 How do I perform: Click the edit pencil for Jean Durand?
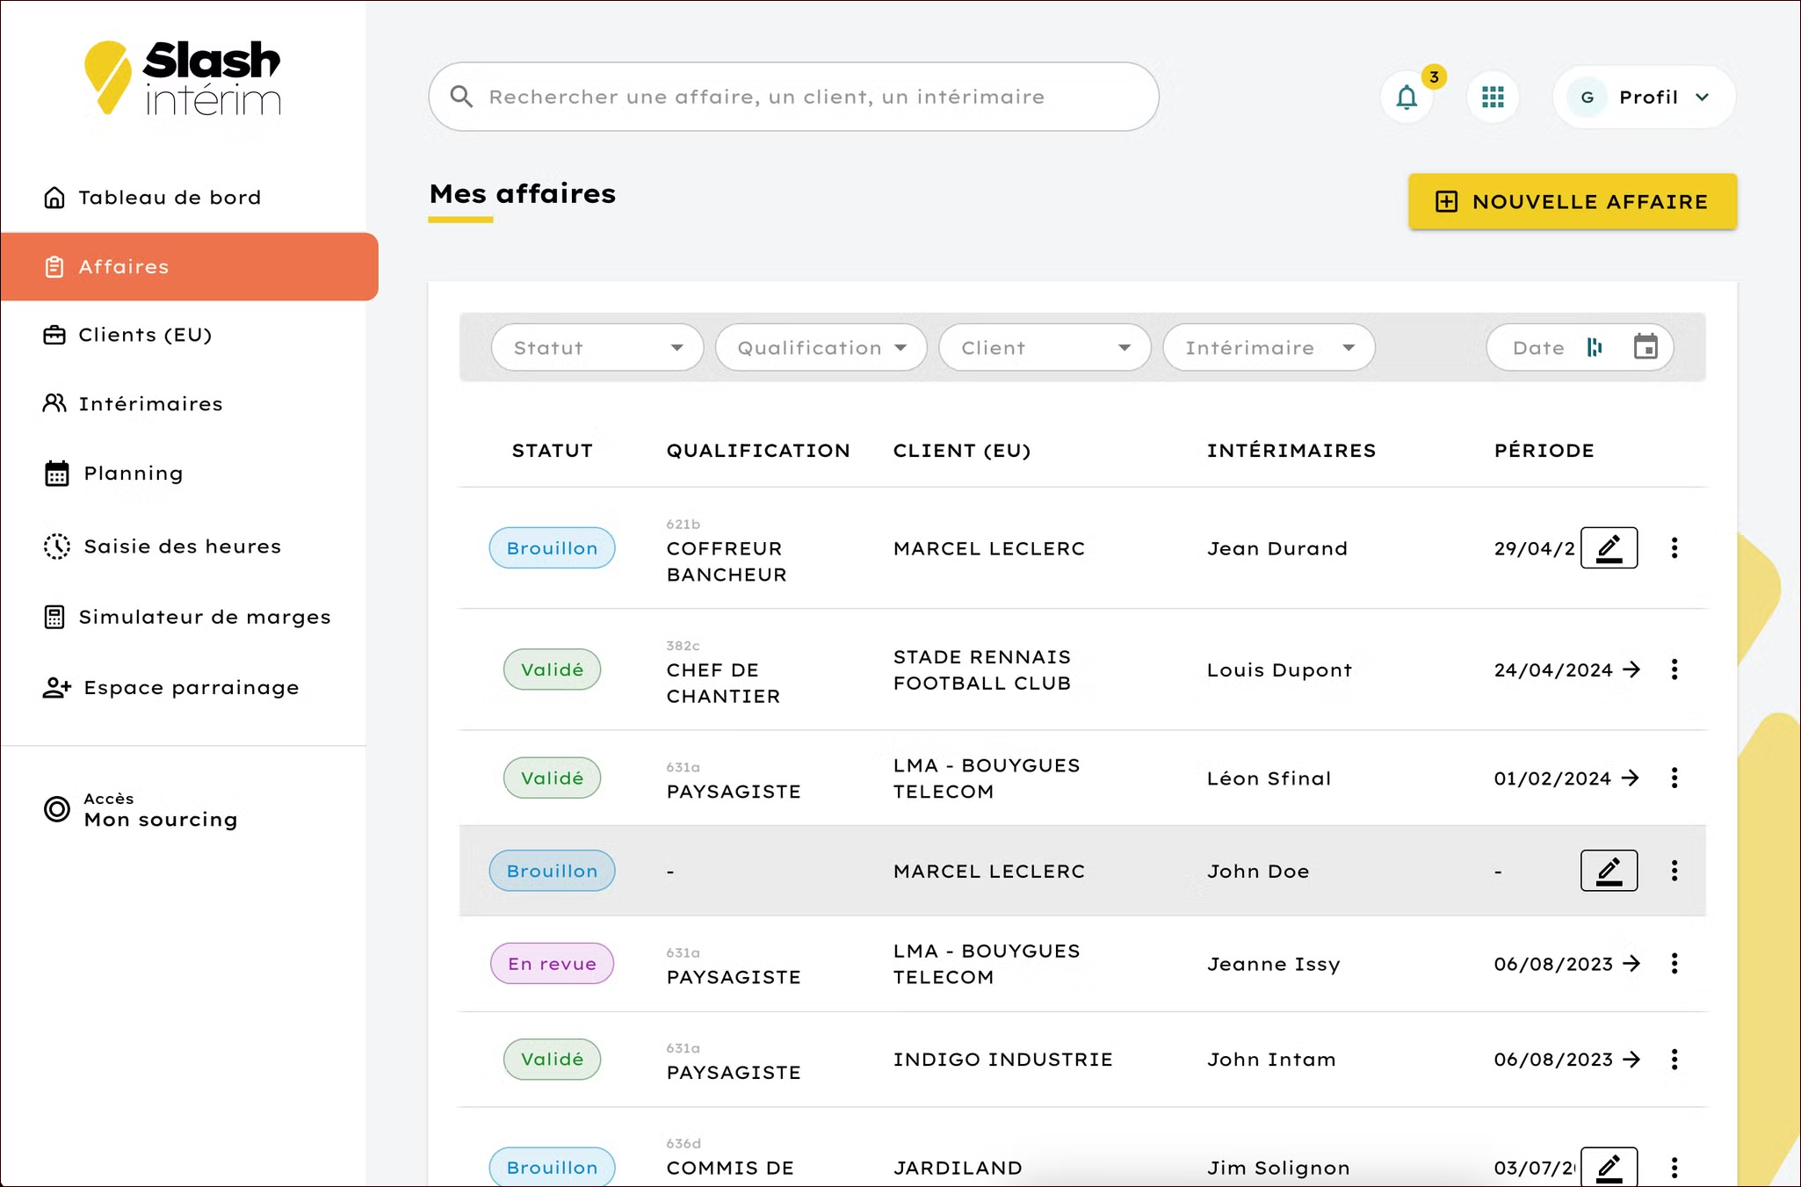coord(1609,548)
